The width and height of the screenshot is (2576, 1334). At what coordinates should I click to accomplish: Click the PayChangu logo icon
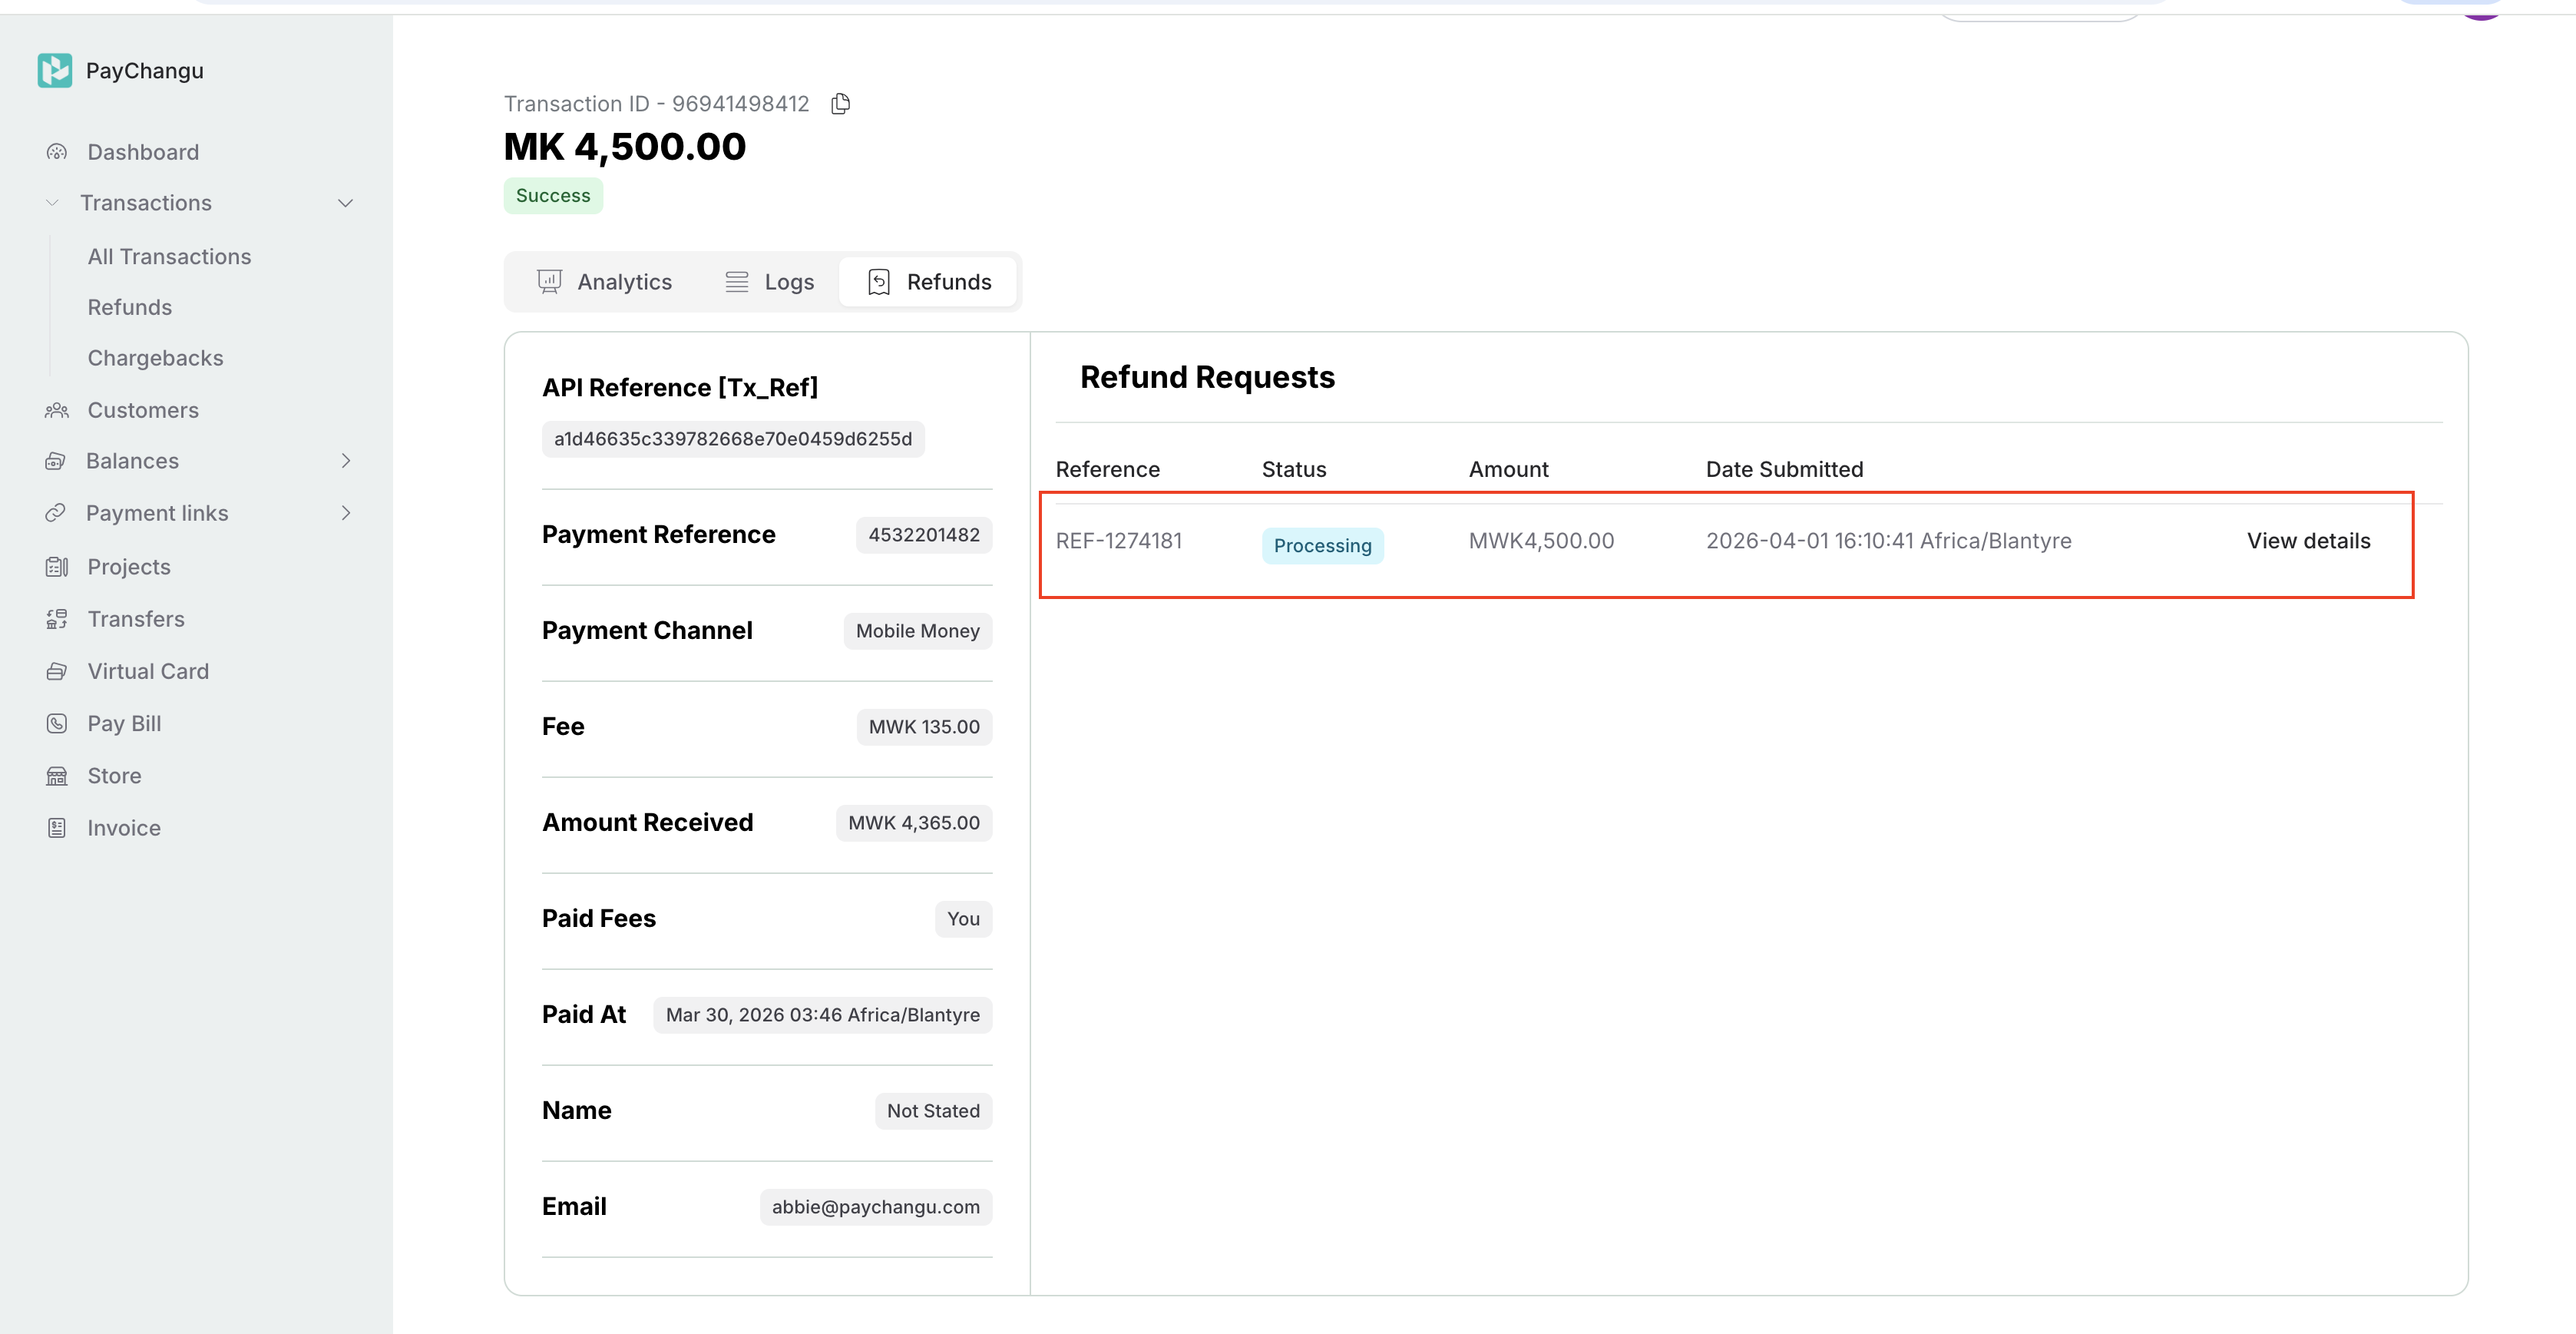pyautogui.click(x=55, y=71)
